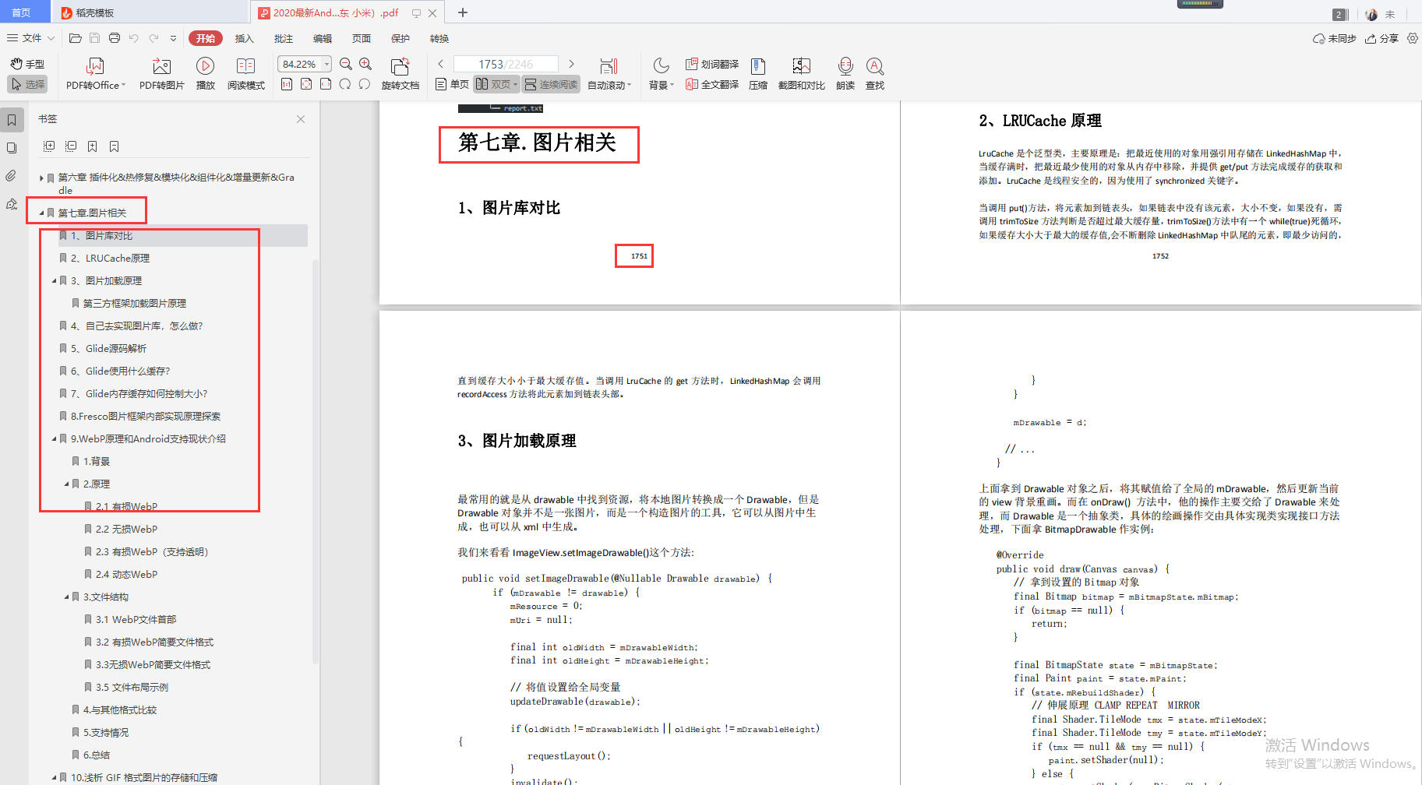Open the 文件 file menu
The image size is (1422, 785).
point(31,38)
